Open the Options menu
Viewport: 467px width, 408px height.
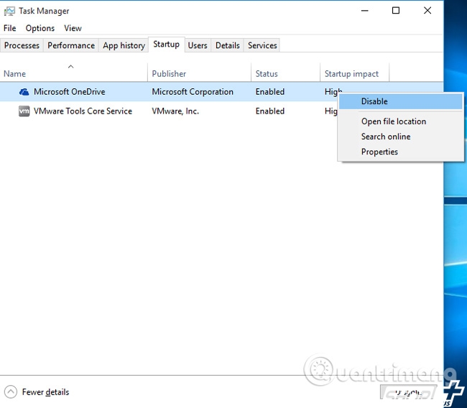pyautogui.click(x=40, y=28)
